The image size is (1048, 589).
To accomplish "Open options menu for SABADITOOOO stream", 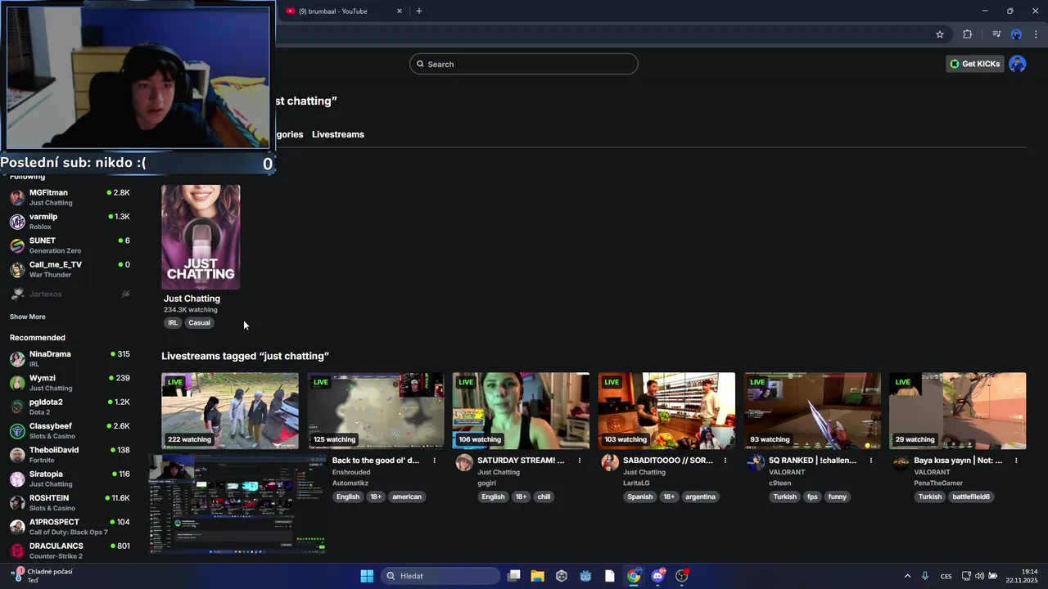I will pos(725,461).
